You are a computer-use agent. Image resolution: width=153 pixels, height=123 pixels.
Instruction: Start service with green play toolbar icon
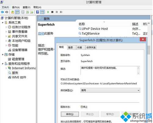click(48, 12)
